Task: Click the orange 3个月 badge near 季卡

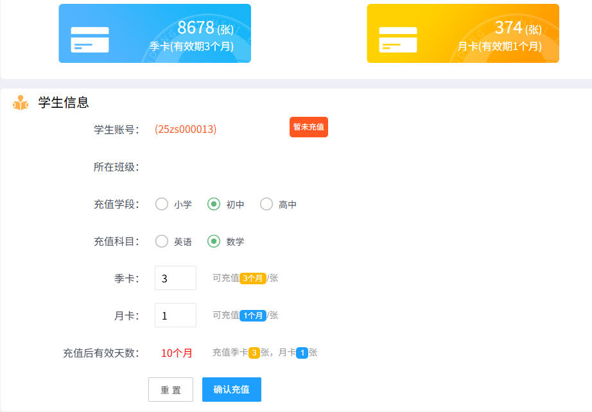Action: pyautogui.click(x=253, y=279)
